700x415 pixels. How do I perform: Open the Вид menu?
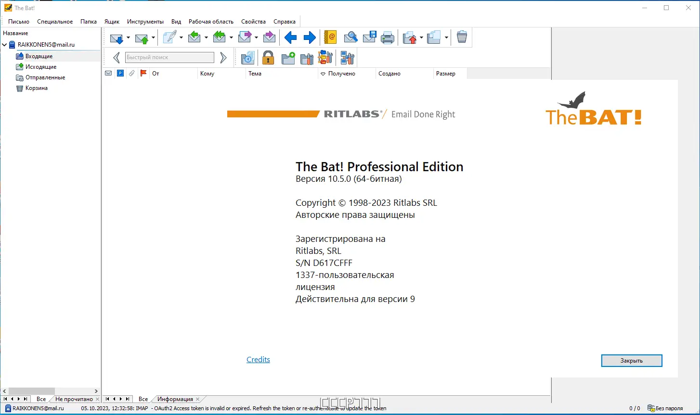(176, 22)
